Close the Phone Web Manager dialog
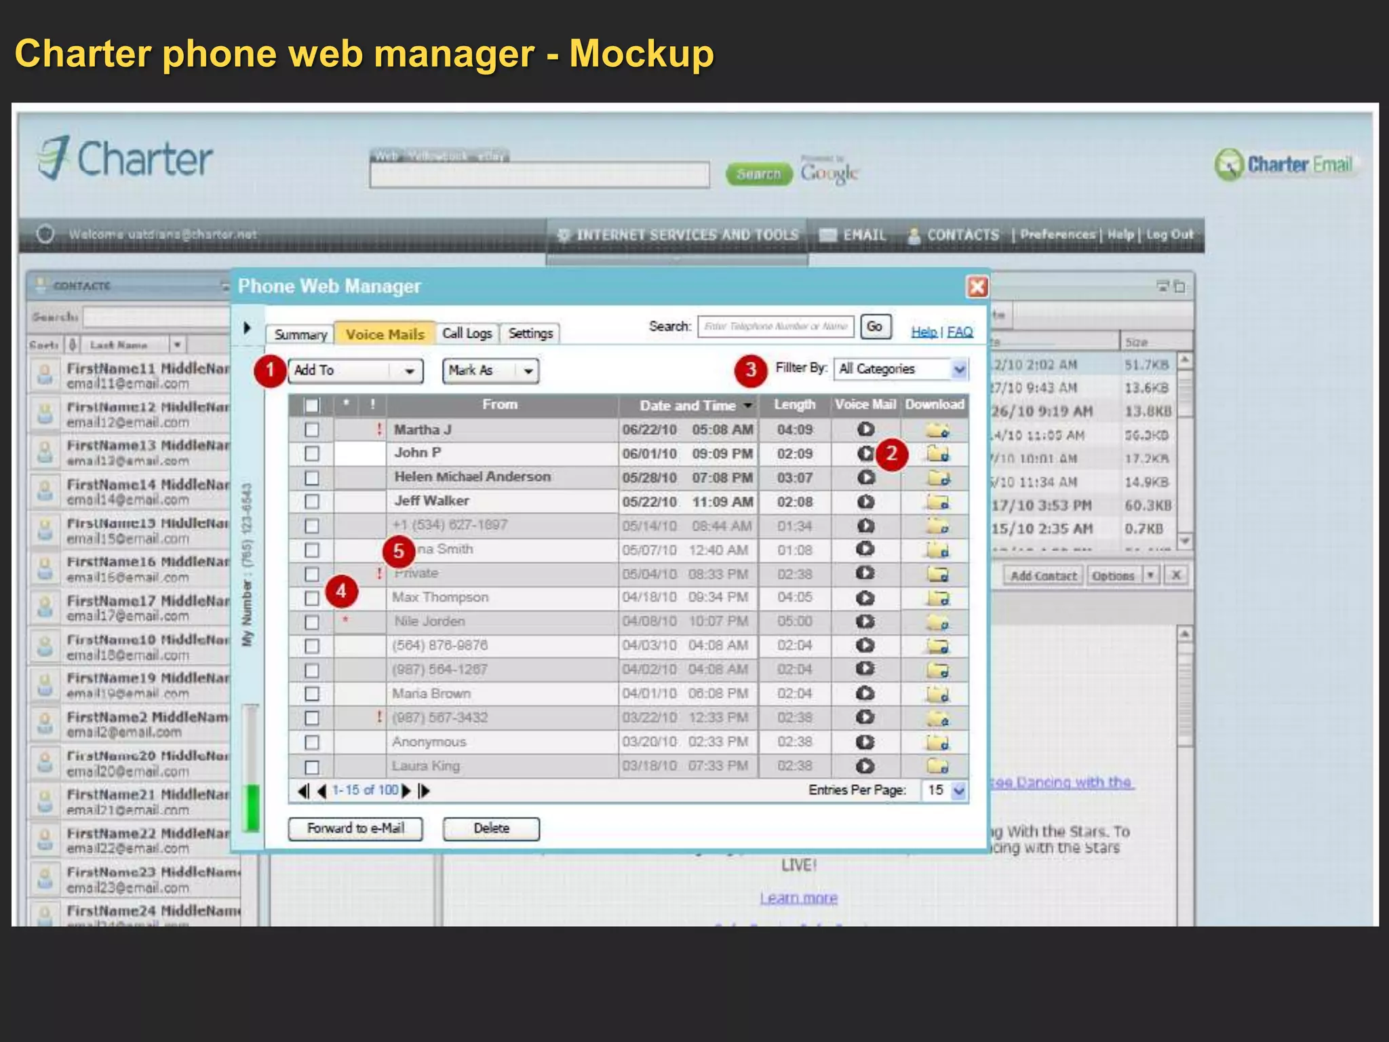The height and width of the screenshot is (1042, 1389). (977, 287)
